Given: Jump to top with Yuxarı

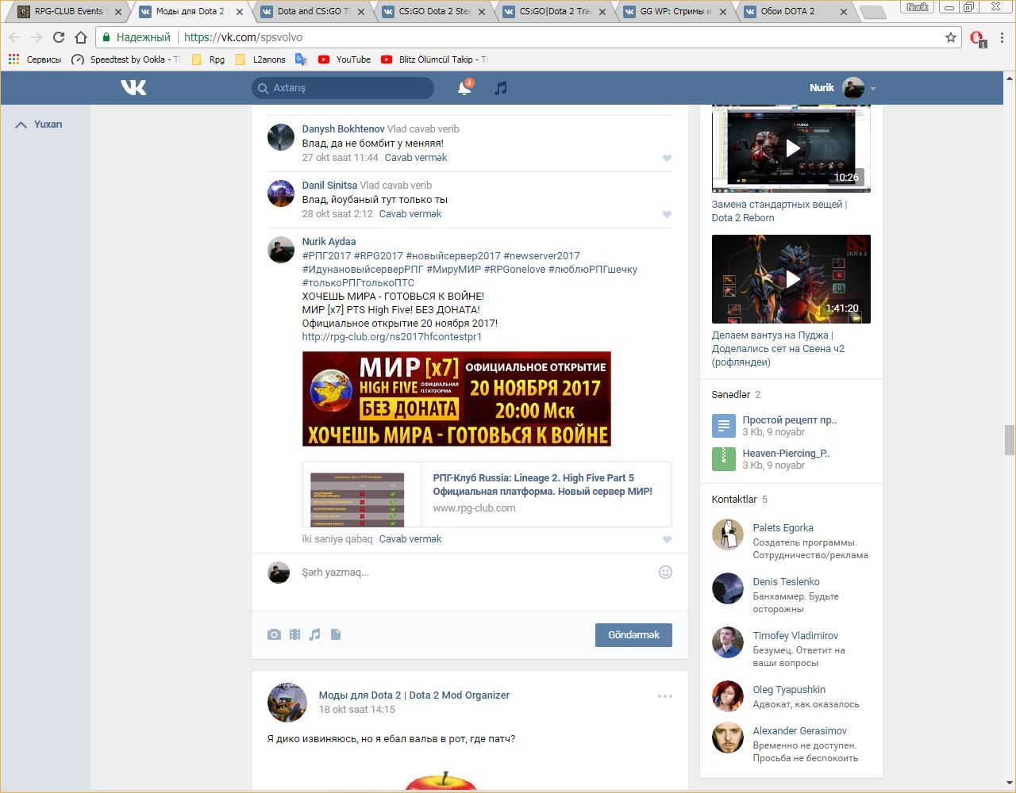Looking at the screenshot, I should pos(39,125).
